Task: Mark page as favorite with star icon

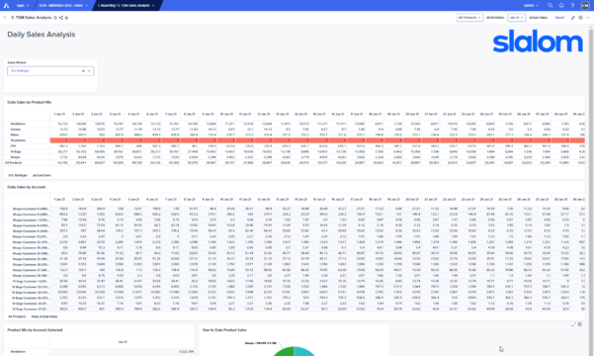Action: tap(66, 18)
